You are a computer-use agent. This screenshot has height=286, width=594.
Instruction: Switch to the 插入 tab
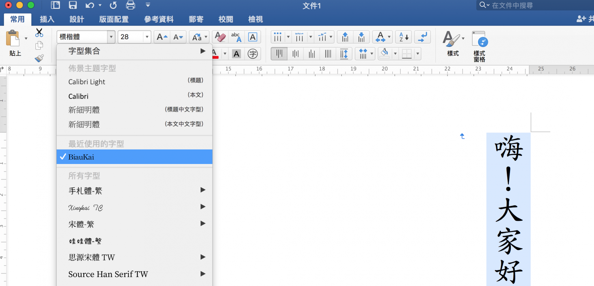(x=47, y=19)
